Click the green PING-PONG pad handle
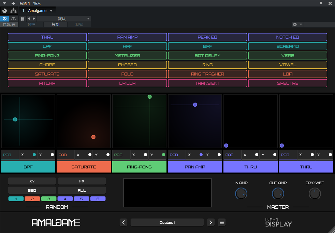The width and height of the screenshot is (335, 233). click(x=149, y=97)
